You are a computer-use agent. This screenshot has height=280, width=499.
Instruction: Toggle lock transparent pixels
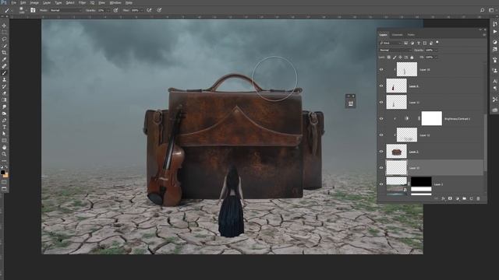pyautogui.click(x=389, y=58)
